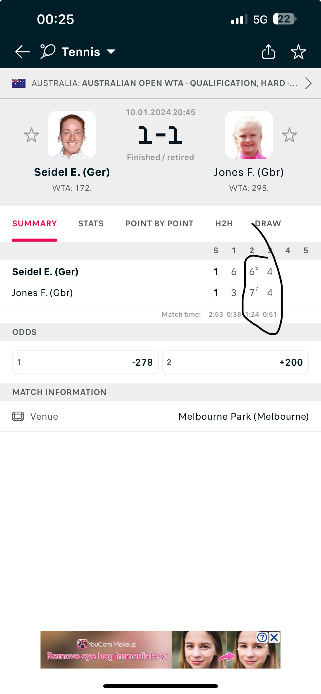
Task: Tap the back arrow icon
Action: click(x=22, y=52)
